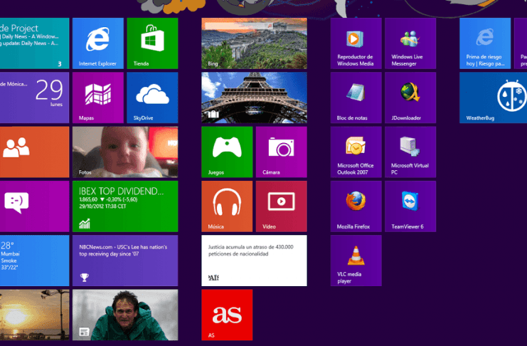The height and width of the screenshot is (346, 527).
Task: Open the Juegos Xbox tile
Action: pos(227,152)
